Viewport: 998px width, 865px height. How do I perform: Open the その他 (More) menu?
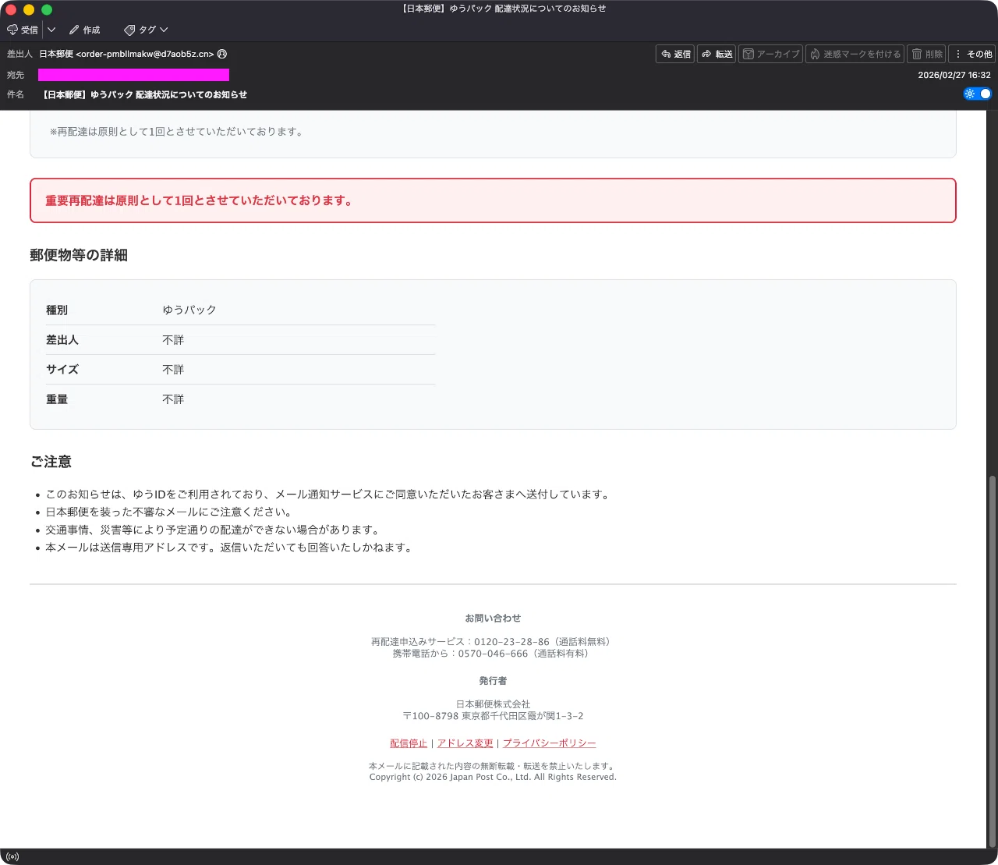[972, 54]
